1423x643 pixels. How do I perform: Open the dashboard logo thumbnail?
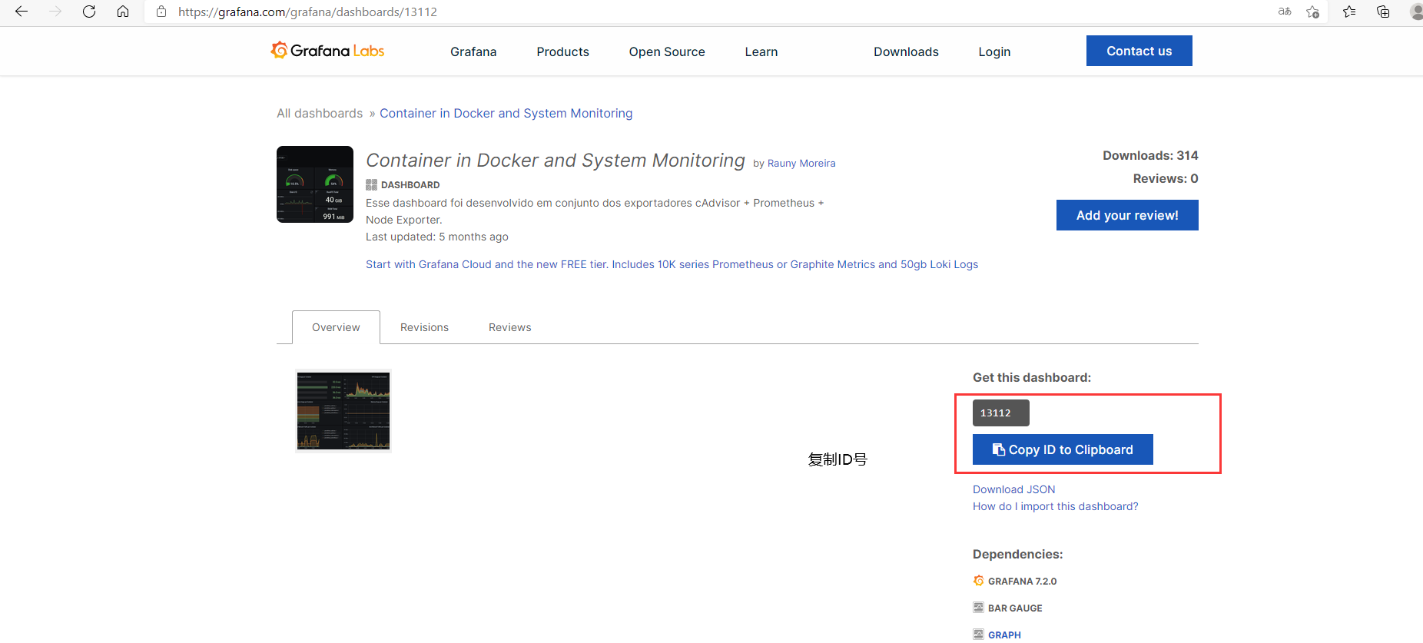tap(315, 184)
